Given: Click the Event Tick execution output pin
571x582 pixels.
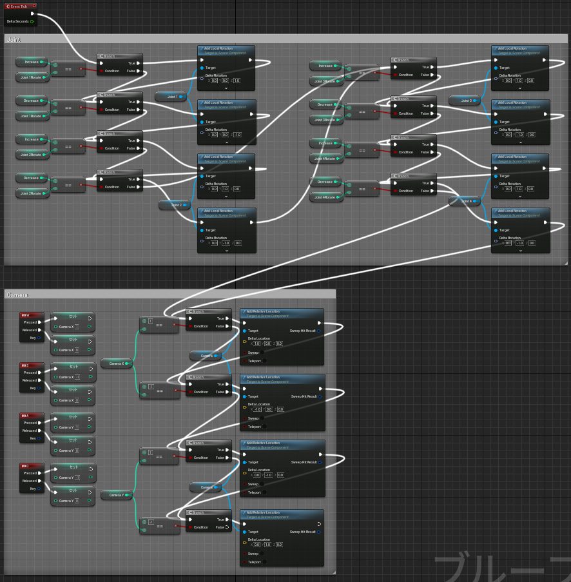Looking at the screenshot, I should [32, 14].
